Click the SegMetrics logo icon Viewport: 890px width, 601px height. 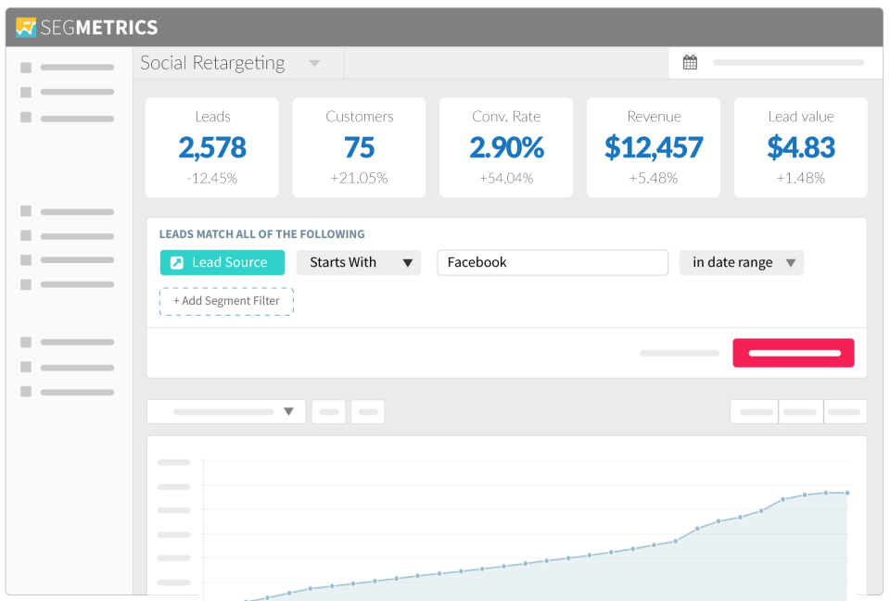[x=25, y=27]
